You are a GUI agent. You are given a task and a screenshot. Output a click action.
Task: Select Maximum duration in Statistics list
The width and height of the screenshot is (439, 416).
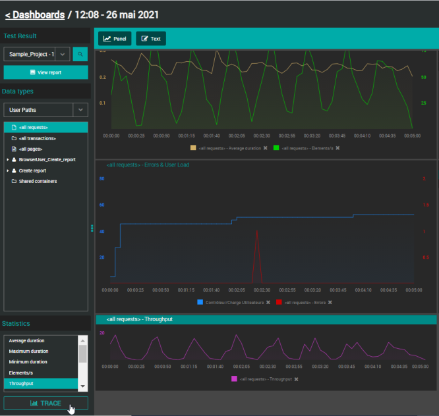[28, 351]
